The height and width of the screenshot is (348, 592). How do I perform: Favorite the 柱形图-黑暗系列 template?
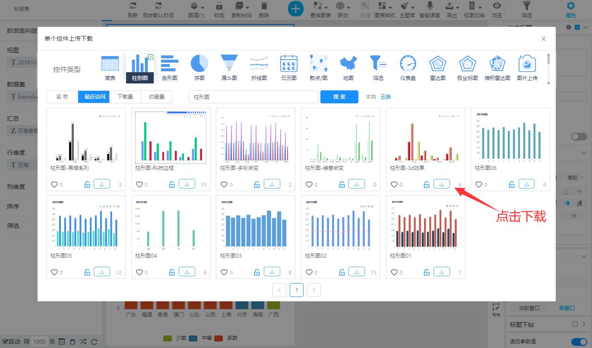[x=54, y=185]
